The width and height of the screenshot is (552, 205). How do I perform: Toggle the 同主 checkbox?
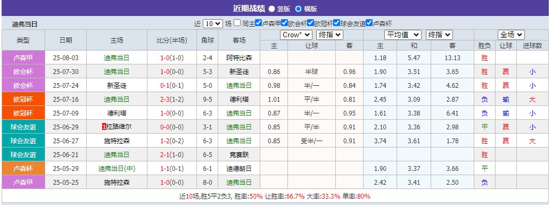click(x=237, y=23)
